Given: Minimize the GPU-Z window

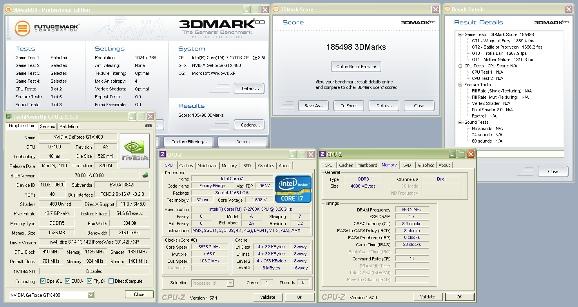Looking at the screenshot, I should coord(132,117).
